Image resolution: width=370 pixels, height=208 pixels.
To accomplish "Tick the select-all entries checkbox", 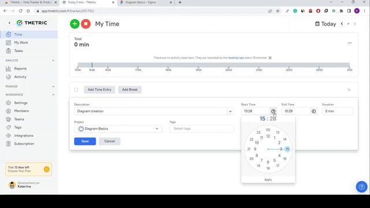I will (76, 90).
